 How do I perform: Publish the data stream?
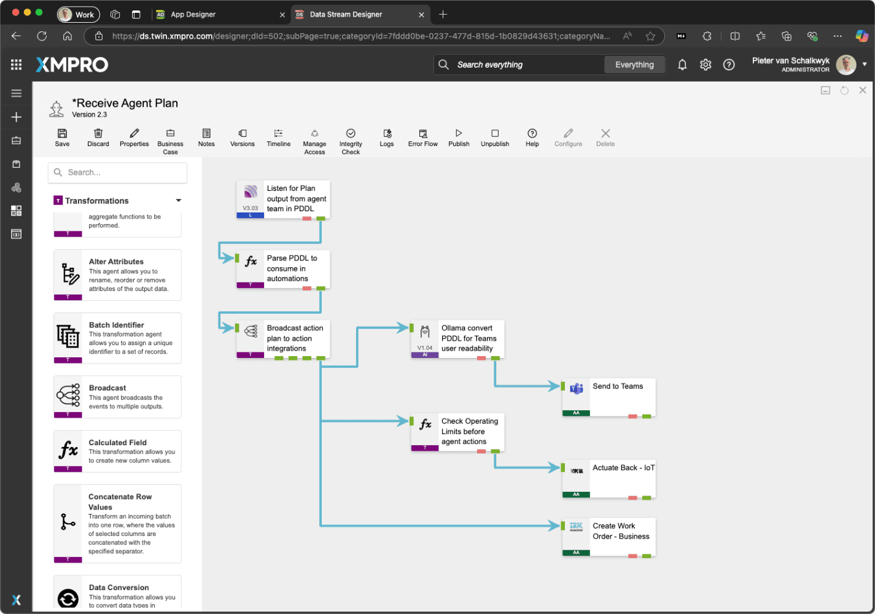coord(459,137)
